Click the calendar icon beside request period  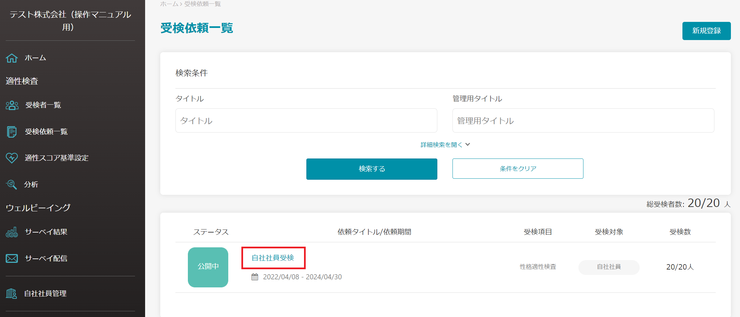[x=255, y=277]
